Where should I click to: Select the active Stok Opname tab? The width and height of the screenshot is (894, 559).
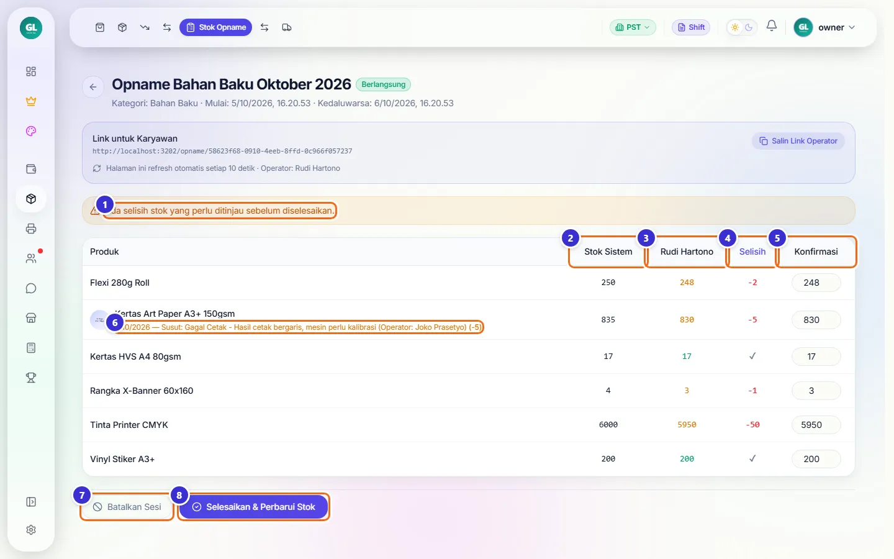tap(215, 27)
